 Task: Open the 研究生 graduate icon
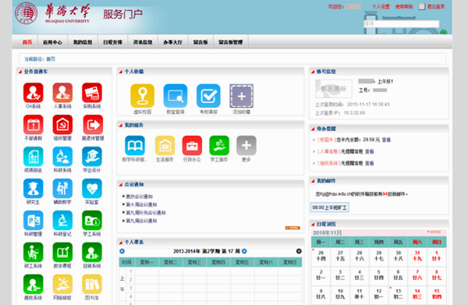coord(33,189)
